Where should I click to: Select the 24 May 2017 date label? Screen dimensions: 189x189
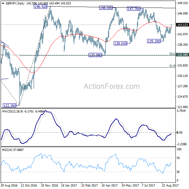tap(130, 186)
